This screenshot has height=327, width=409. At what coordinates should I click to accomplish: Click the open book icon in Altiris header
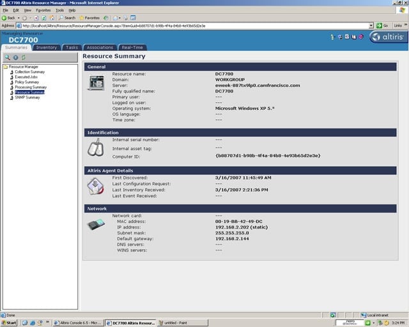[353, 37]
